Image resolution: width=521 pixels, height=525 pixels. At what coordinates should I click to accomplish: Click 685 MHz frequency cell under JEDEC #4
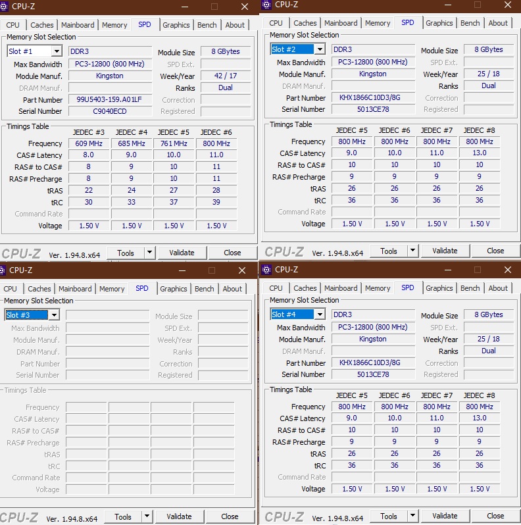click(132, 143)
